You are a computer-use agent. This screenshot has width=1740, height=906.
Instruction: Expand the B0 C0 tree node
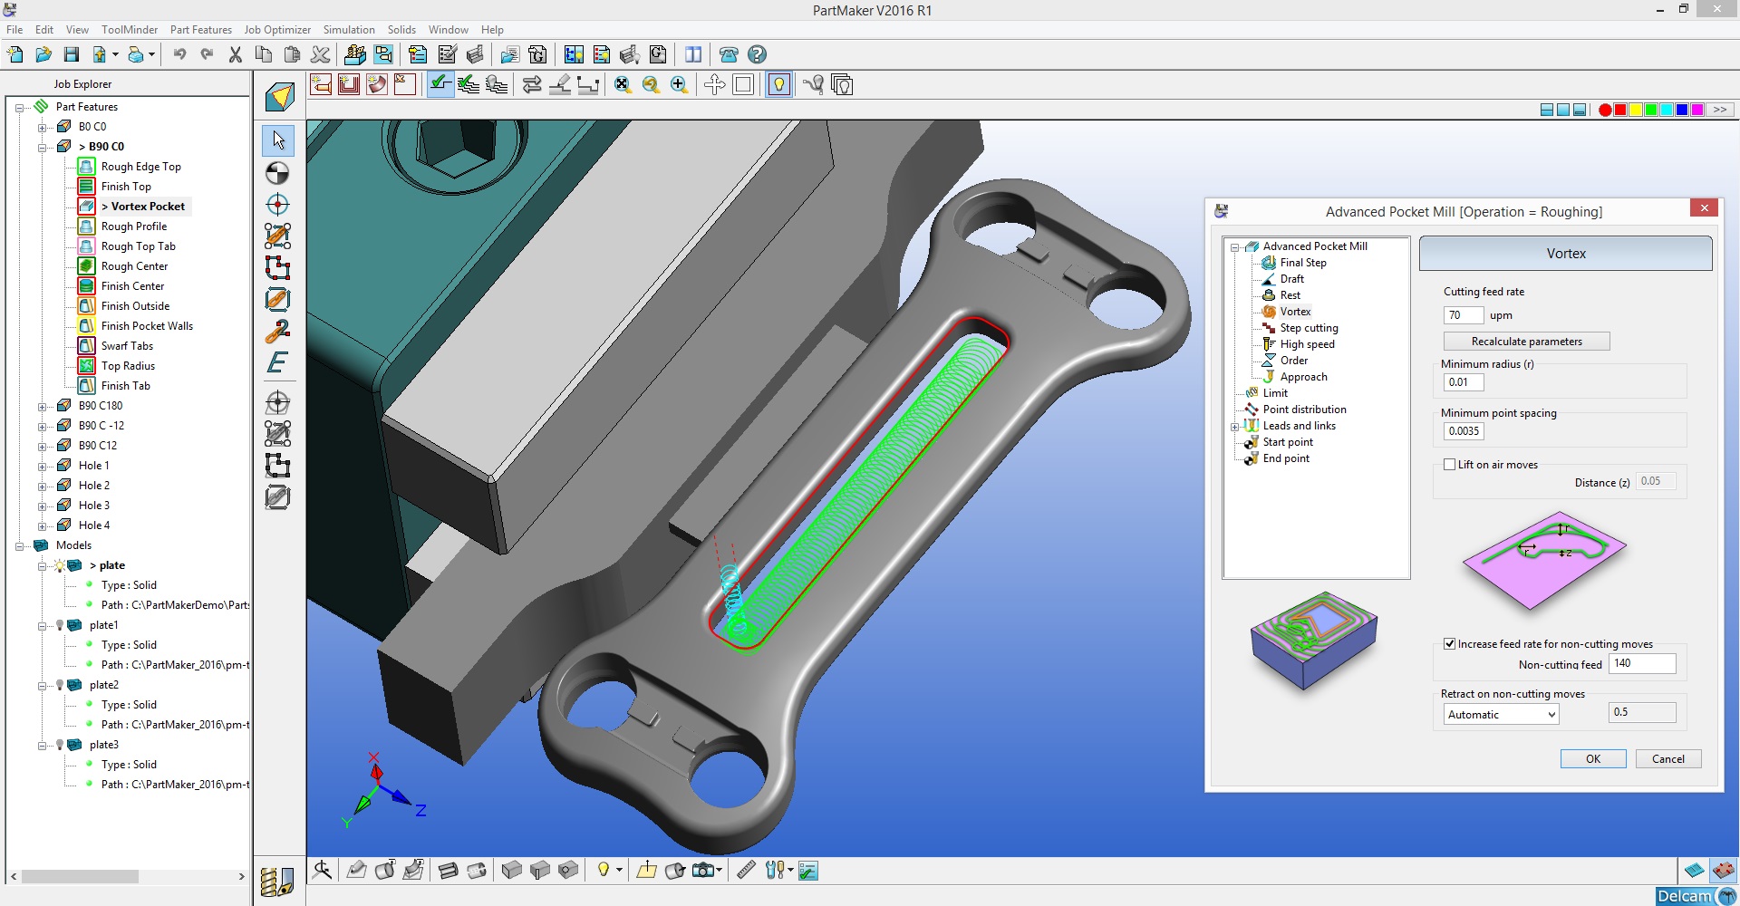tap(42, 127)
